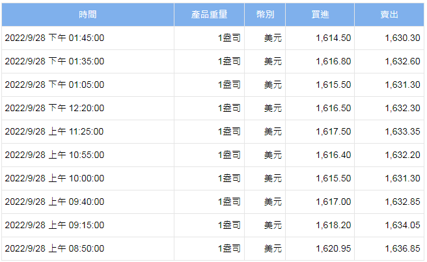Select the buy price 1,620.95 cell
The height and width of the screenshot is (262, 427).
click(333, 248)
